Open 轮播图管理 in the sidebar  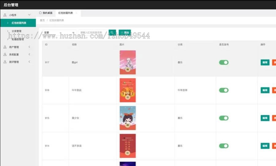[x=17, y=39]
